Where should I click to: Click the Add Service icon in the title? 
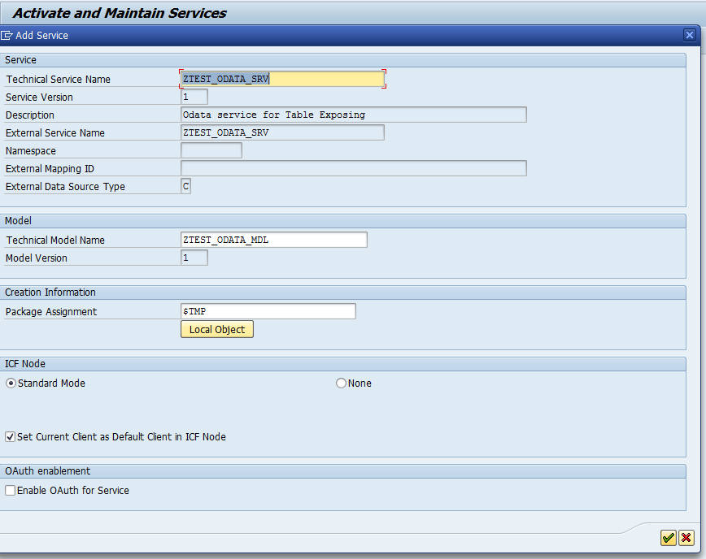7,35
